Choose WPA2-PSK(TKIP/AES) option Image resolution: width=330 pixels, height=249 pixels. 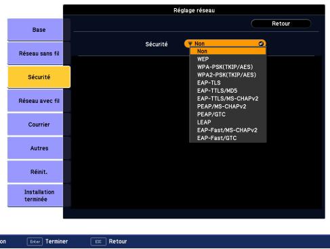click(x=228, y=75)
